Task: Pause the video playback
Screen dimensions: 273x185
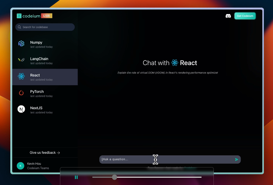Action: click(76, 177)
